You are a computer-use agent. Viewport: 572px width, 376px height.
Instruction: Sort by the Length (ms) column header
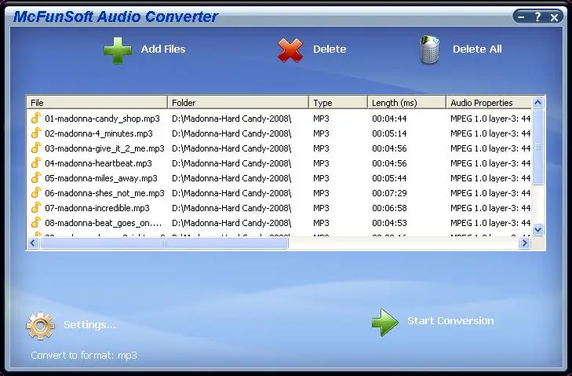click(406, 103)
